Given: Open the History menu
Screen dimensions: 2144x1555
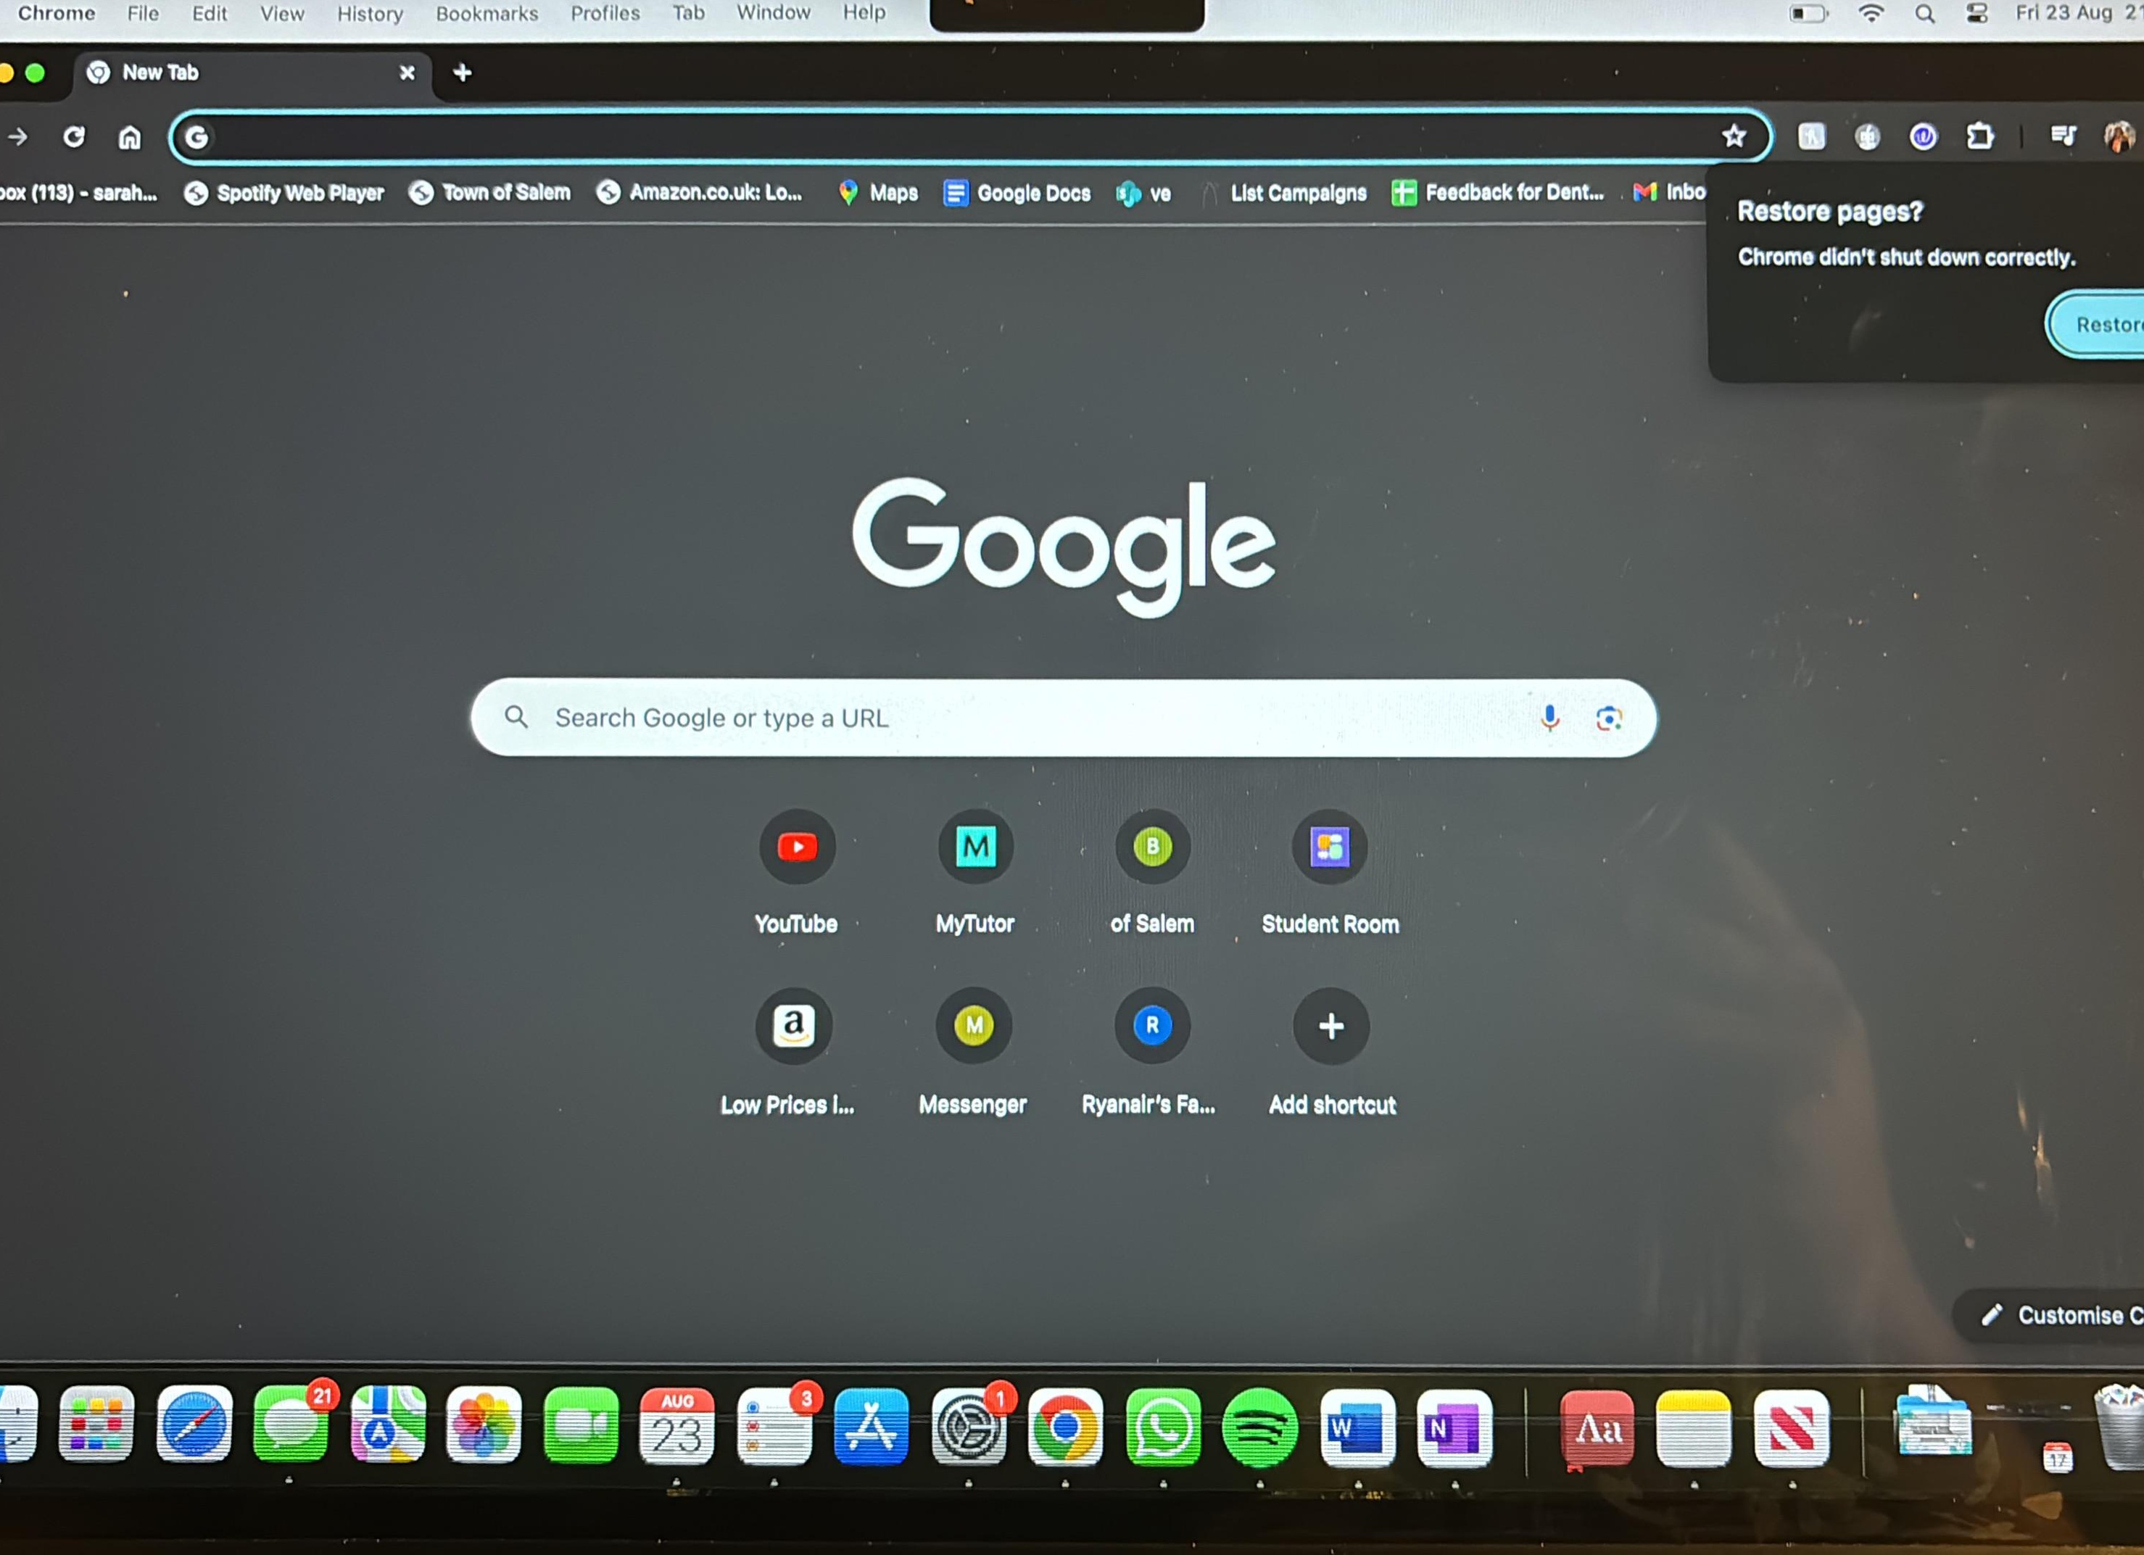Looking at the screenshot, I should (370, 13).
